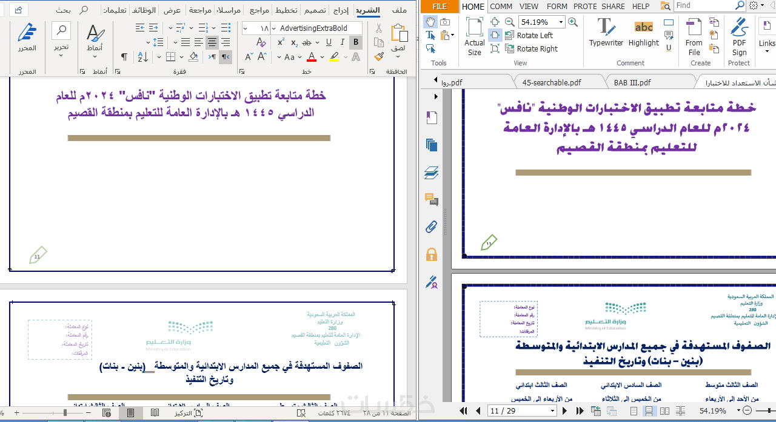The height and width of the screenshot is (422, 776).
Task: Toggle right-to-left text direction in Word
Action: (226, 57)
